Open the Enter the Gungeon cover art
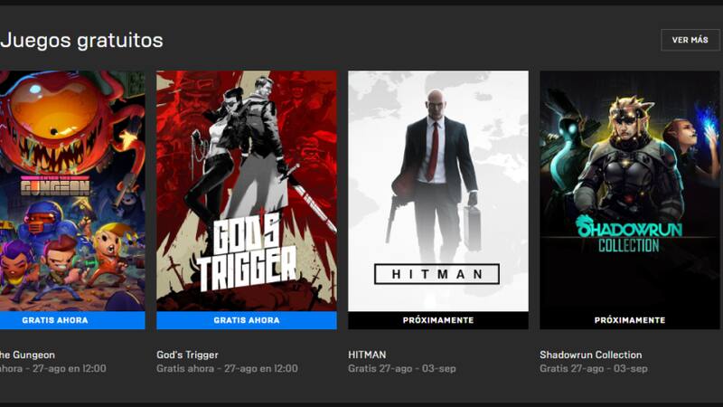 [72, 191]
